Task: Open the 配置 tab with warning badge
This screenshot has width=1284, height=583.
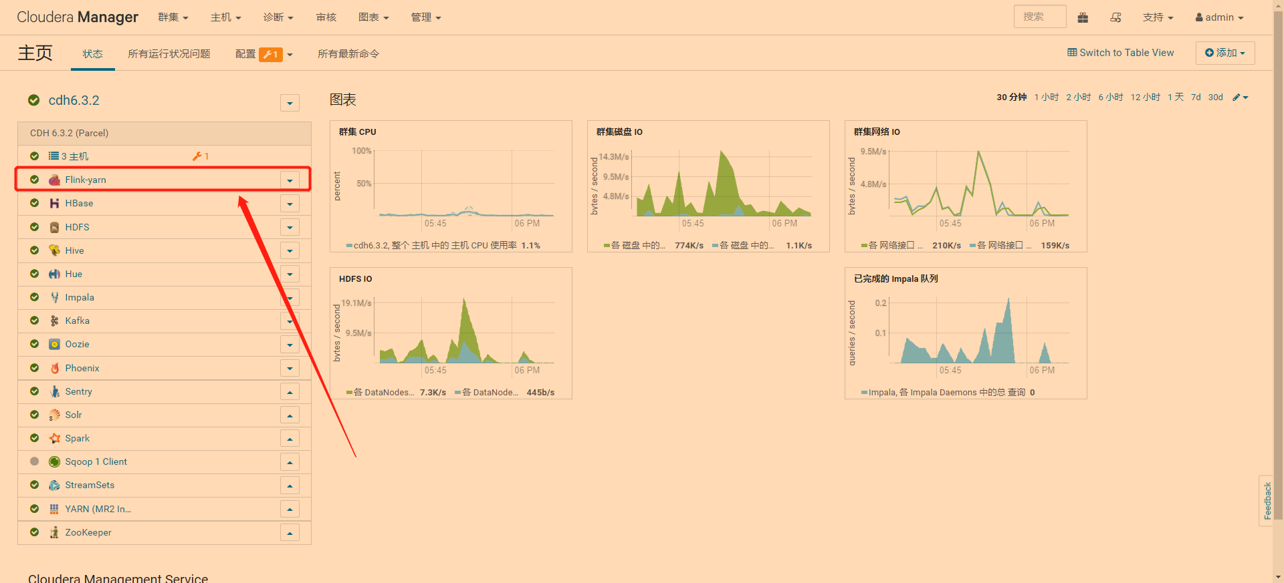Action: (264, 54)
